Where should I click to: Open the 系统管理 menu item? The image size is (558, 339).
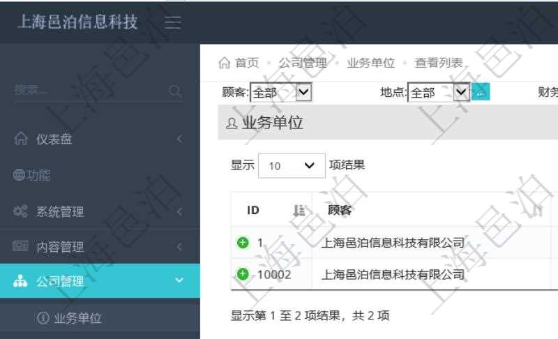click(100, 211)
